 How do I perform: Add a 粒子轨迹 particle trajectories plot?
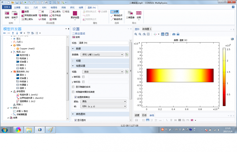(55, 16)
